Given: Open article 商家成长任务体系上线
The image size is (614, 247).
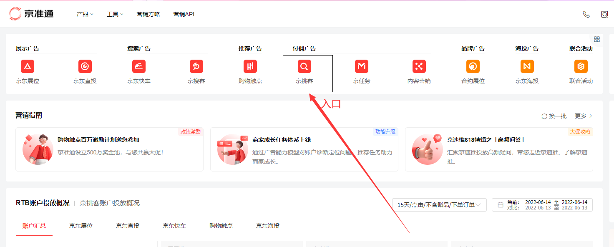Looking at the screenshot, I should click(x=282, y=140).
